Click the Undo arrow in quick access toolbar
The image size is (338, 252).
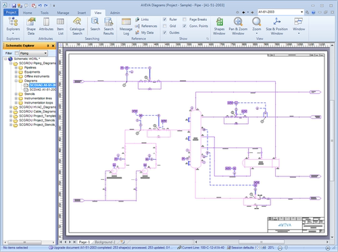(x=40, y=5)
